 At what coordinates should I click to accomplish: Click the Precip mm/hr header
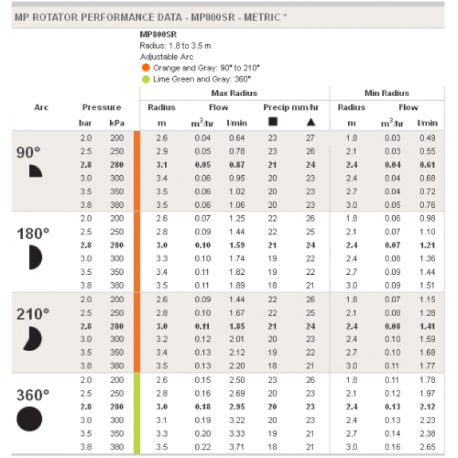pos(291,107)
